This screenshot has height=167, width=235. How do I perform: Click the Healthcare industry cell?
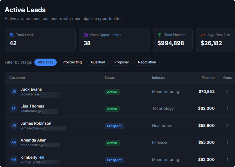pos(162,125)
